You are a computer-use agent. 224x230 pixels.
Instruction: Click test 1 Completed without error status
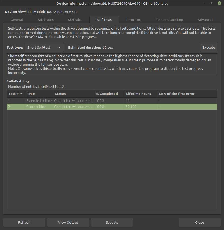point(73,101)
